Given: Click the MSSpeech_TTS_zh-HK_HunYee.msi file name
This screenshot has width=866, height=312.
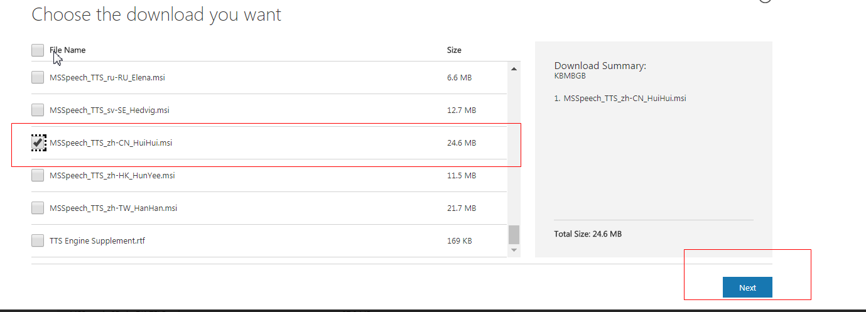Looking at the screenshot, I should click(x=112, y=176).
